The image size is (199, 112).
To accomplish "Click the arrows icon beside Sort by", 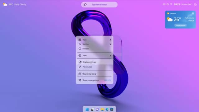I will pyautogui.click(x=80, y=44).
